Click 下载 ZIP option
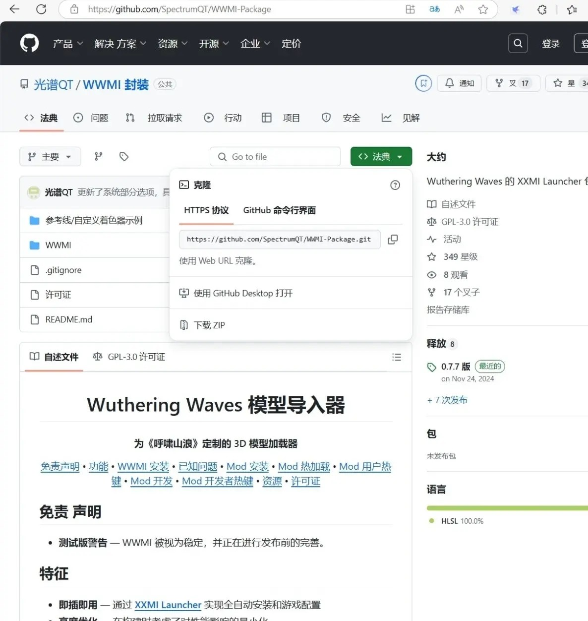Image resolution: width=588 pixels, height=621 pixels. click(x=209, y=325)
